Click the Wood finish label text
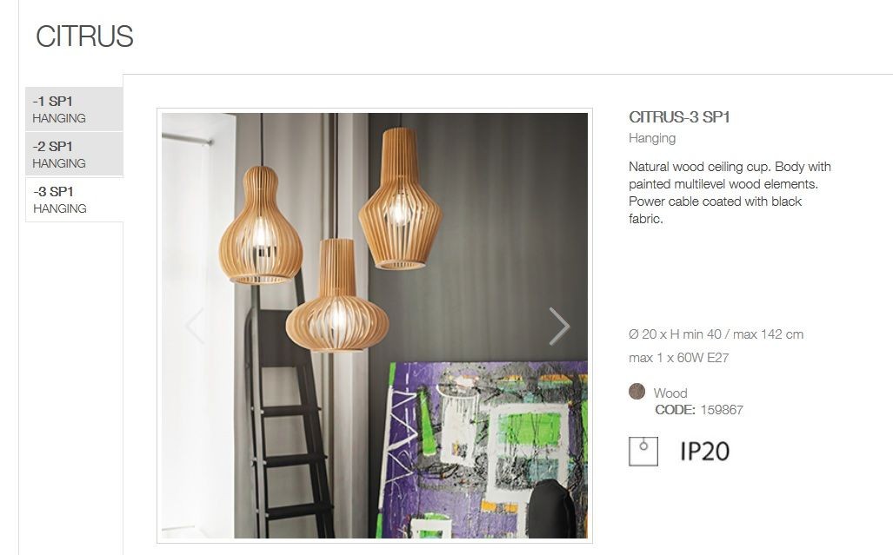 pyautogui.click(x=670, y=393)
